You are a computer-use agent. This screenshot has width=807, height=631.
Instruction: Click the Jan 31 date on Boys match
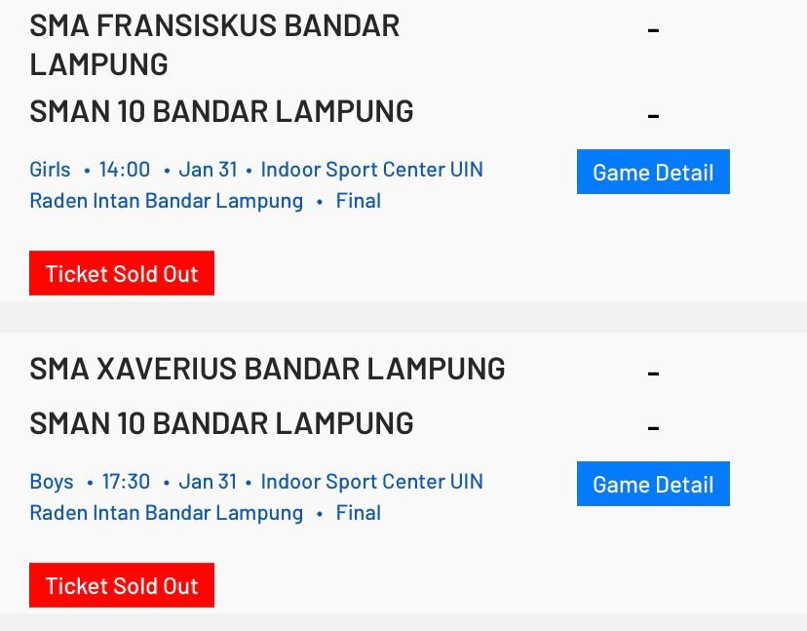tap(208, 481)
